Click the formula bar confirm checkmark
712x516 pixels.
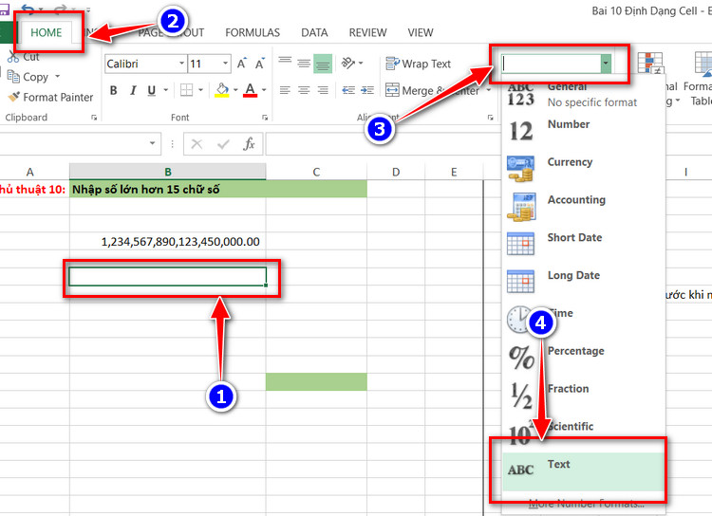click(223, 144)
